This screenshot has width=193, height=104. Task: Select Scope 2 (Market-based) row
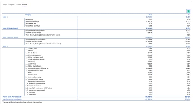96,28
